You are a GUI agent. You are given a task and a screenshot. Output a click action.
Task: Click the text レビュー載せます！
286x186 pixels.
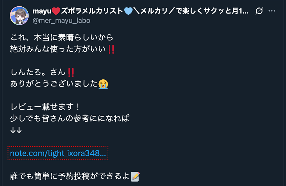pos(46,107)
